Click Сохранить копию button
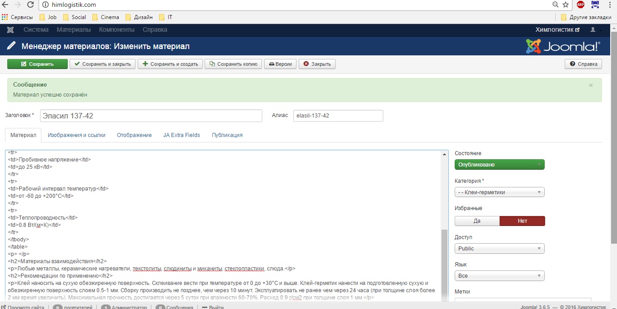This screenshot has height=309, width=617. coord(233,64)
